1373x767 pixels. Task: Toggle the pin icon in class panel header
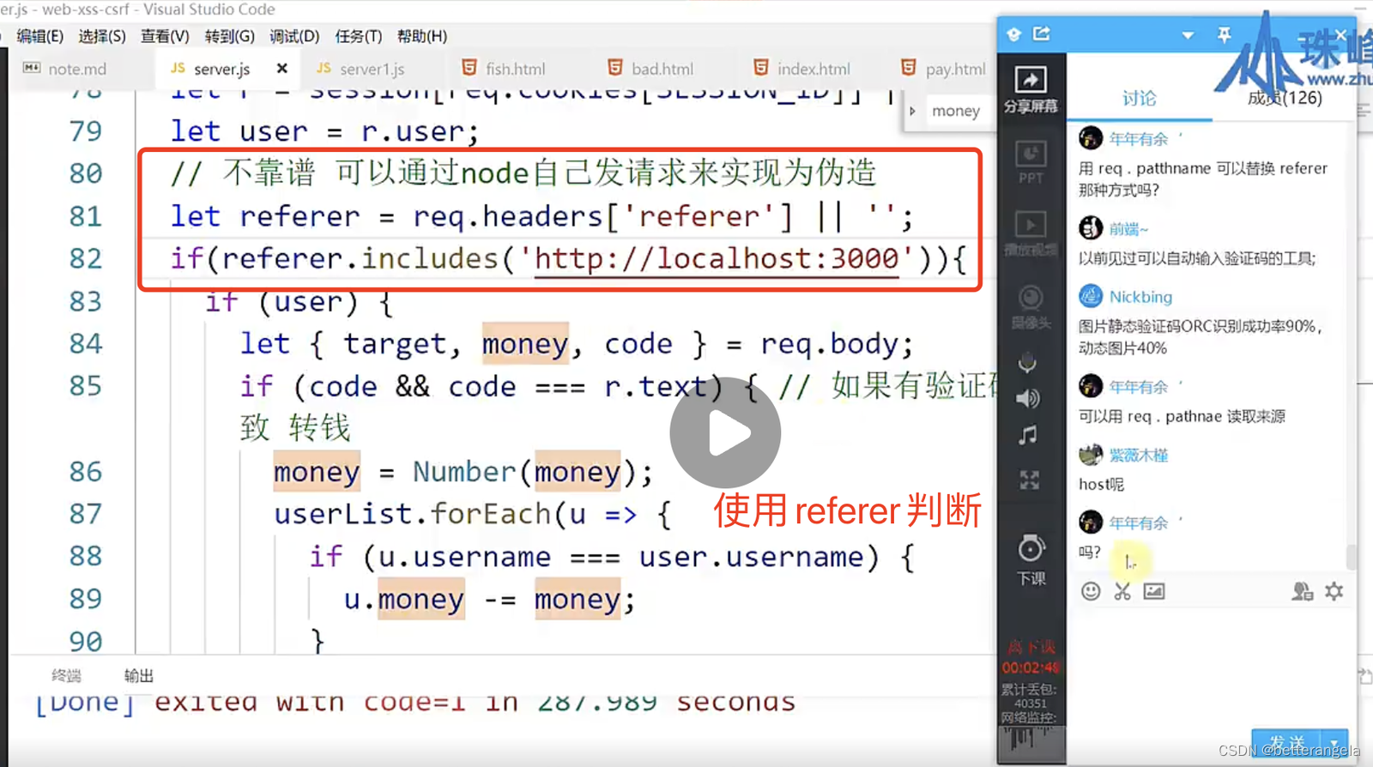point(1225,34)
